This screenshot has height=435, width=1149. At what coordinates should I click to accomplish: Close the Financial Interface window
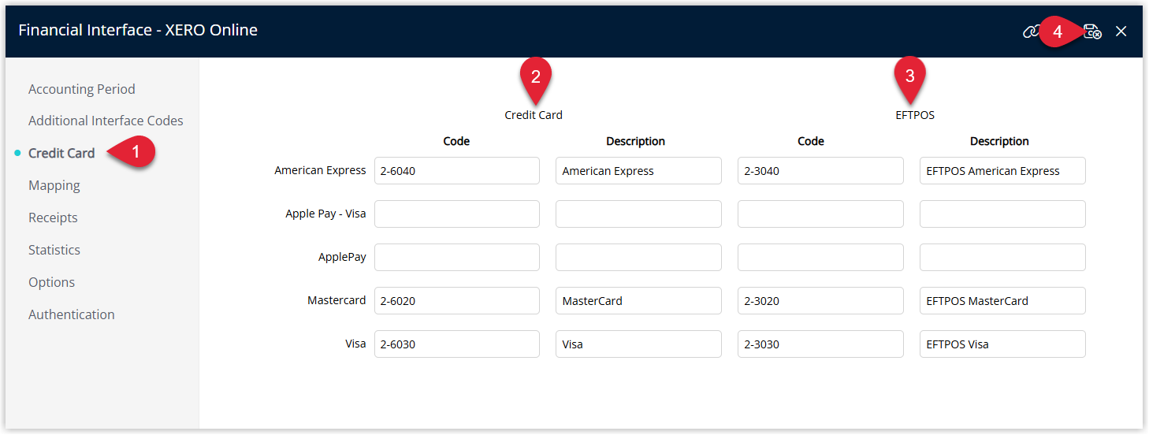coord(1121,32)
